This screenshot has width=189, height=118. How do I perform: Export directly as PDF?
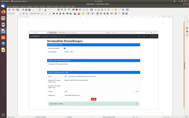pos(23,10)
